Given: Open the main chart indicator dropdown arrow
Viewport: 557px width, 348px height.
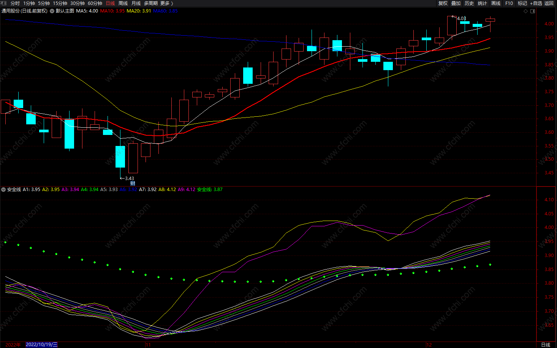Looking at the screenshot, I should 52,11.
